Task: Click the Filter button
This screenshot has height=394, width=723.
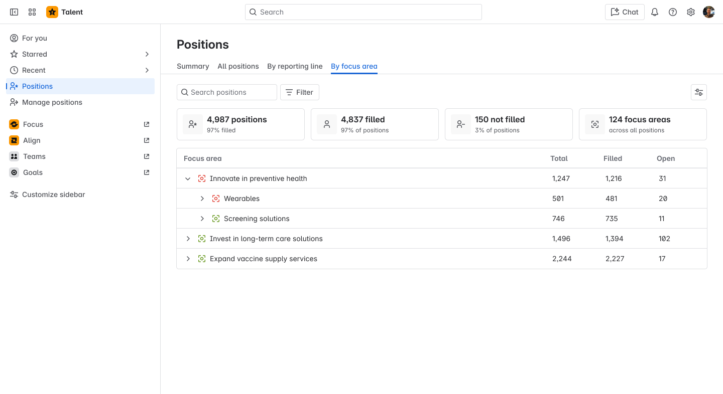Action: point(300,92)
